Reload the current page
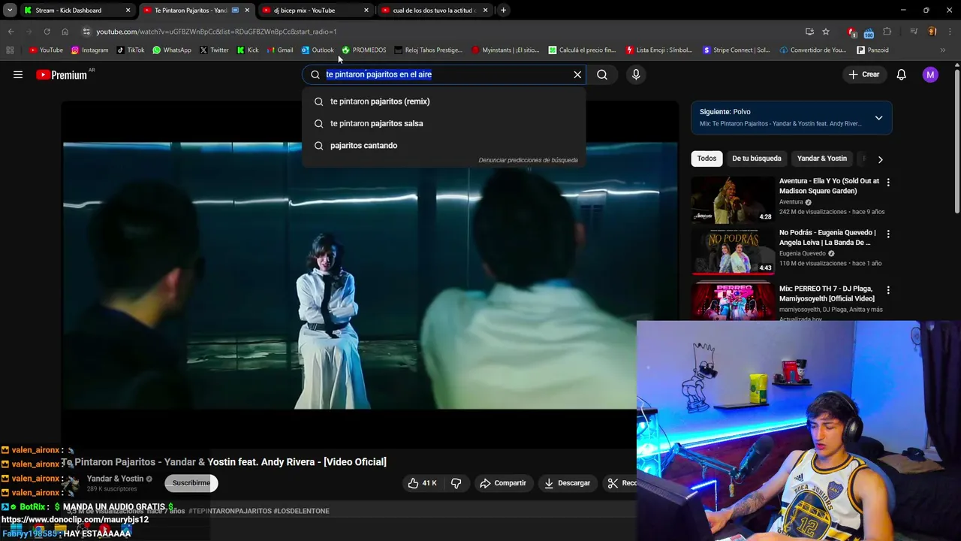The image size is (961, 541). pyautogui.click(x=47, y=32)
